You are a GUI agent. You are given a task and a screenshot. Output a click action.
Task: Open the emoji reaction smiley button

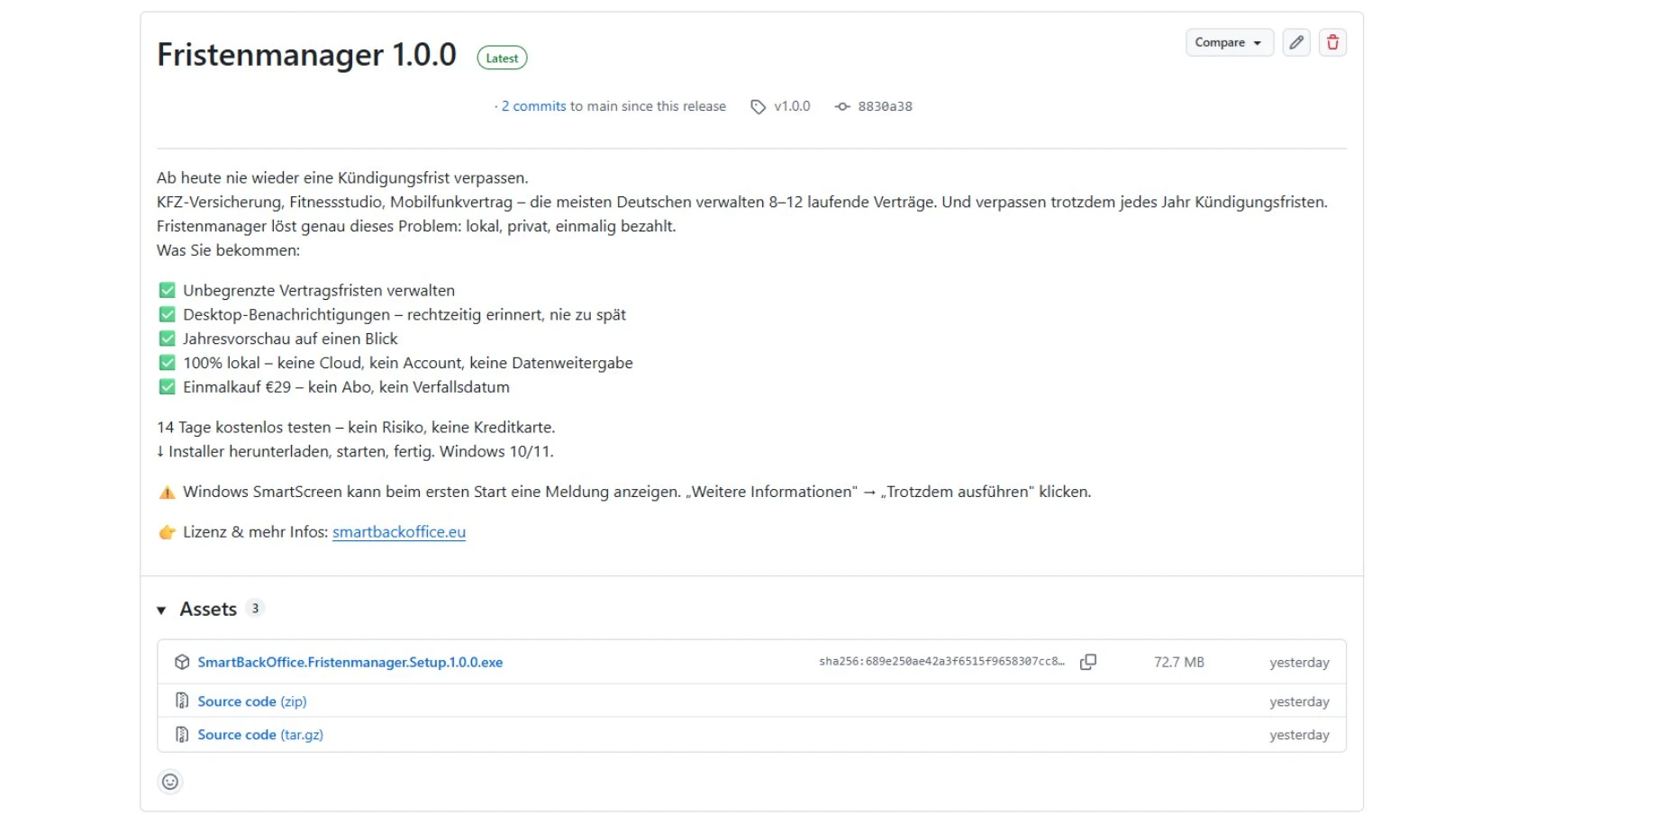pos(170,782)
